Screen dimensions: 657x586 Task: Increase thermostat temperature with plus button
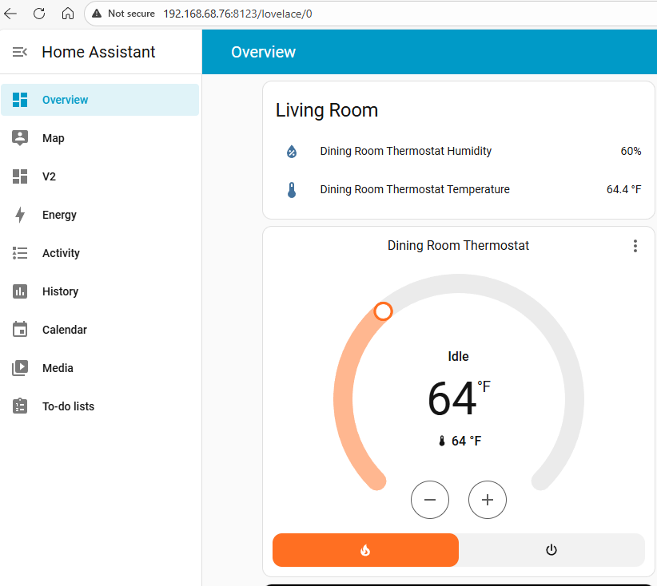[488, 501]
